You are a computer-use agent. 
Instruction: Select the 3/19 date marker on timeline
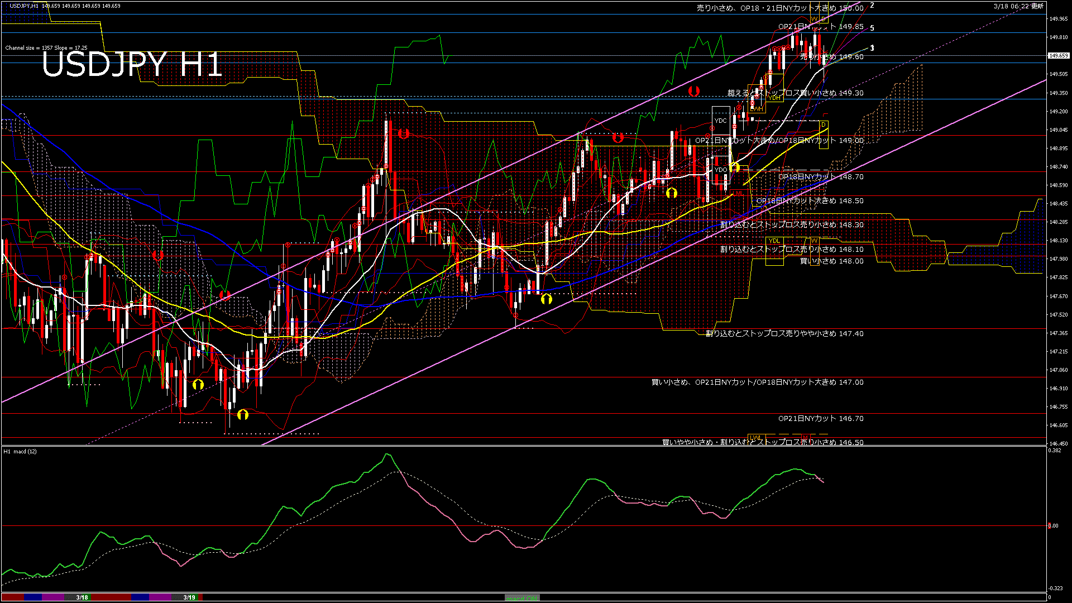[189, 597]
